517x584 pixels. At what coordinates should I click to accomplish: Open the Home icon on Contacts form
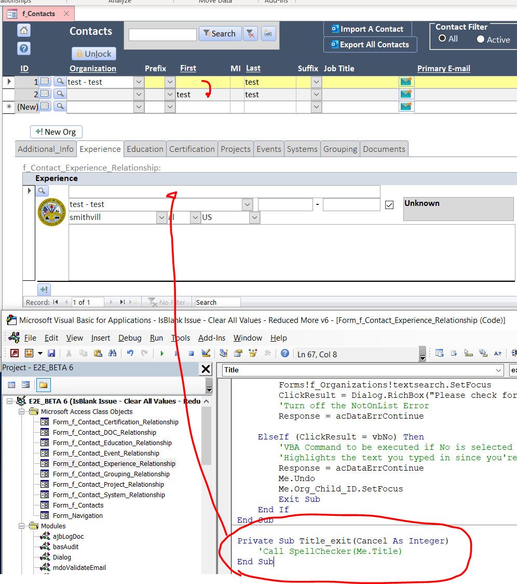click(24, 30)
